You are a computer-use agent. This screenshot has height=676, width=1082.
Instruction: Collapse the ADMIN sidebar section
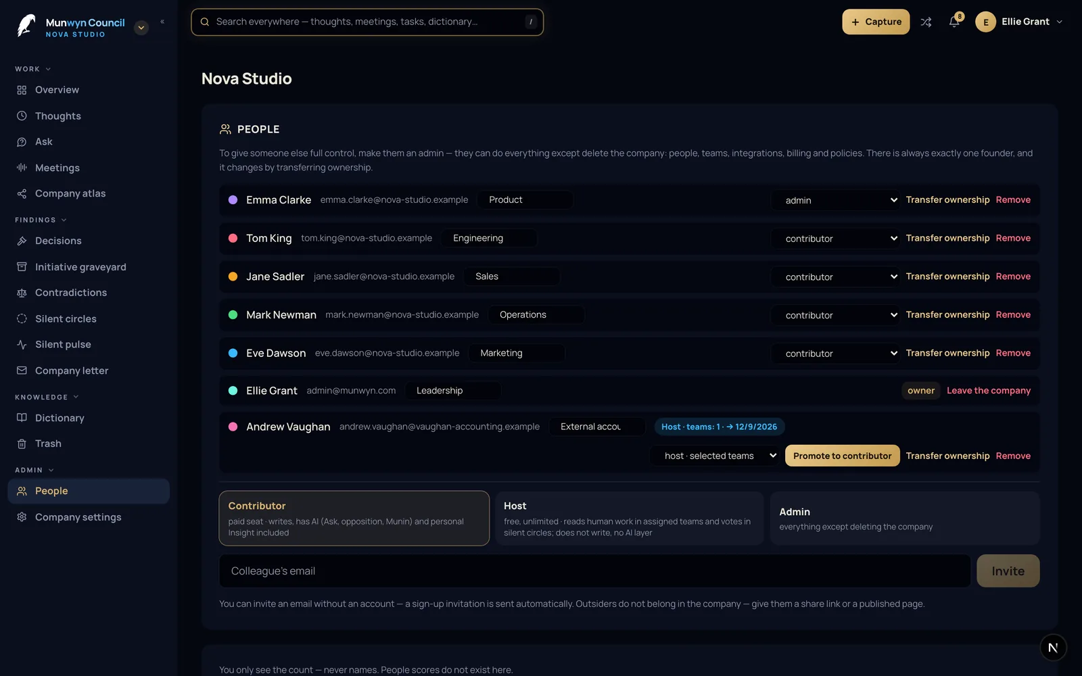tap(34, 470)
